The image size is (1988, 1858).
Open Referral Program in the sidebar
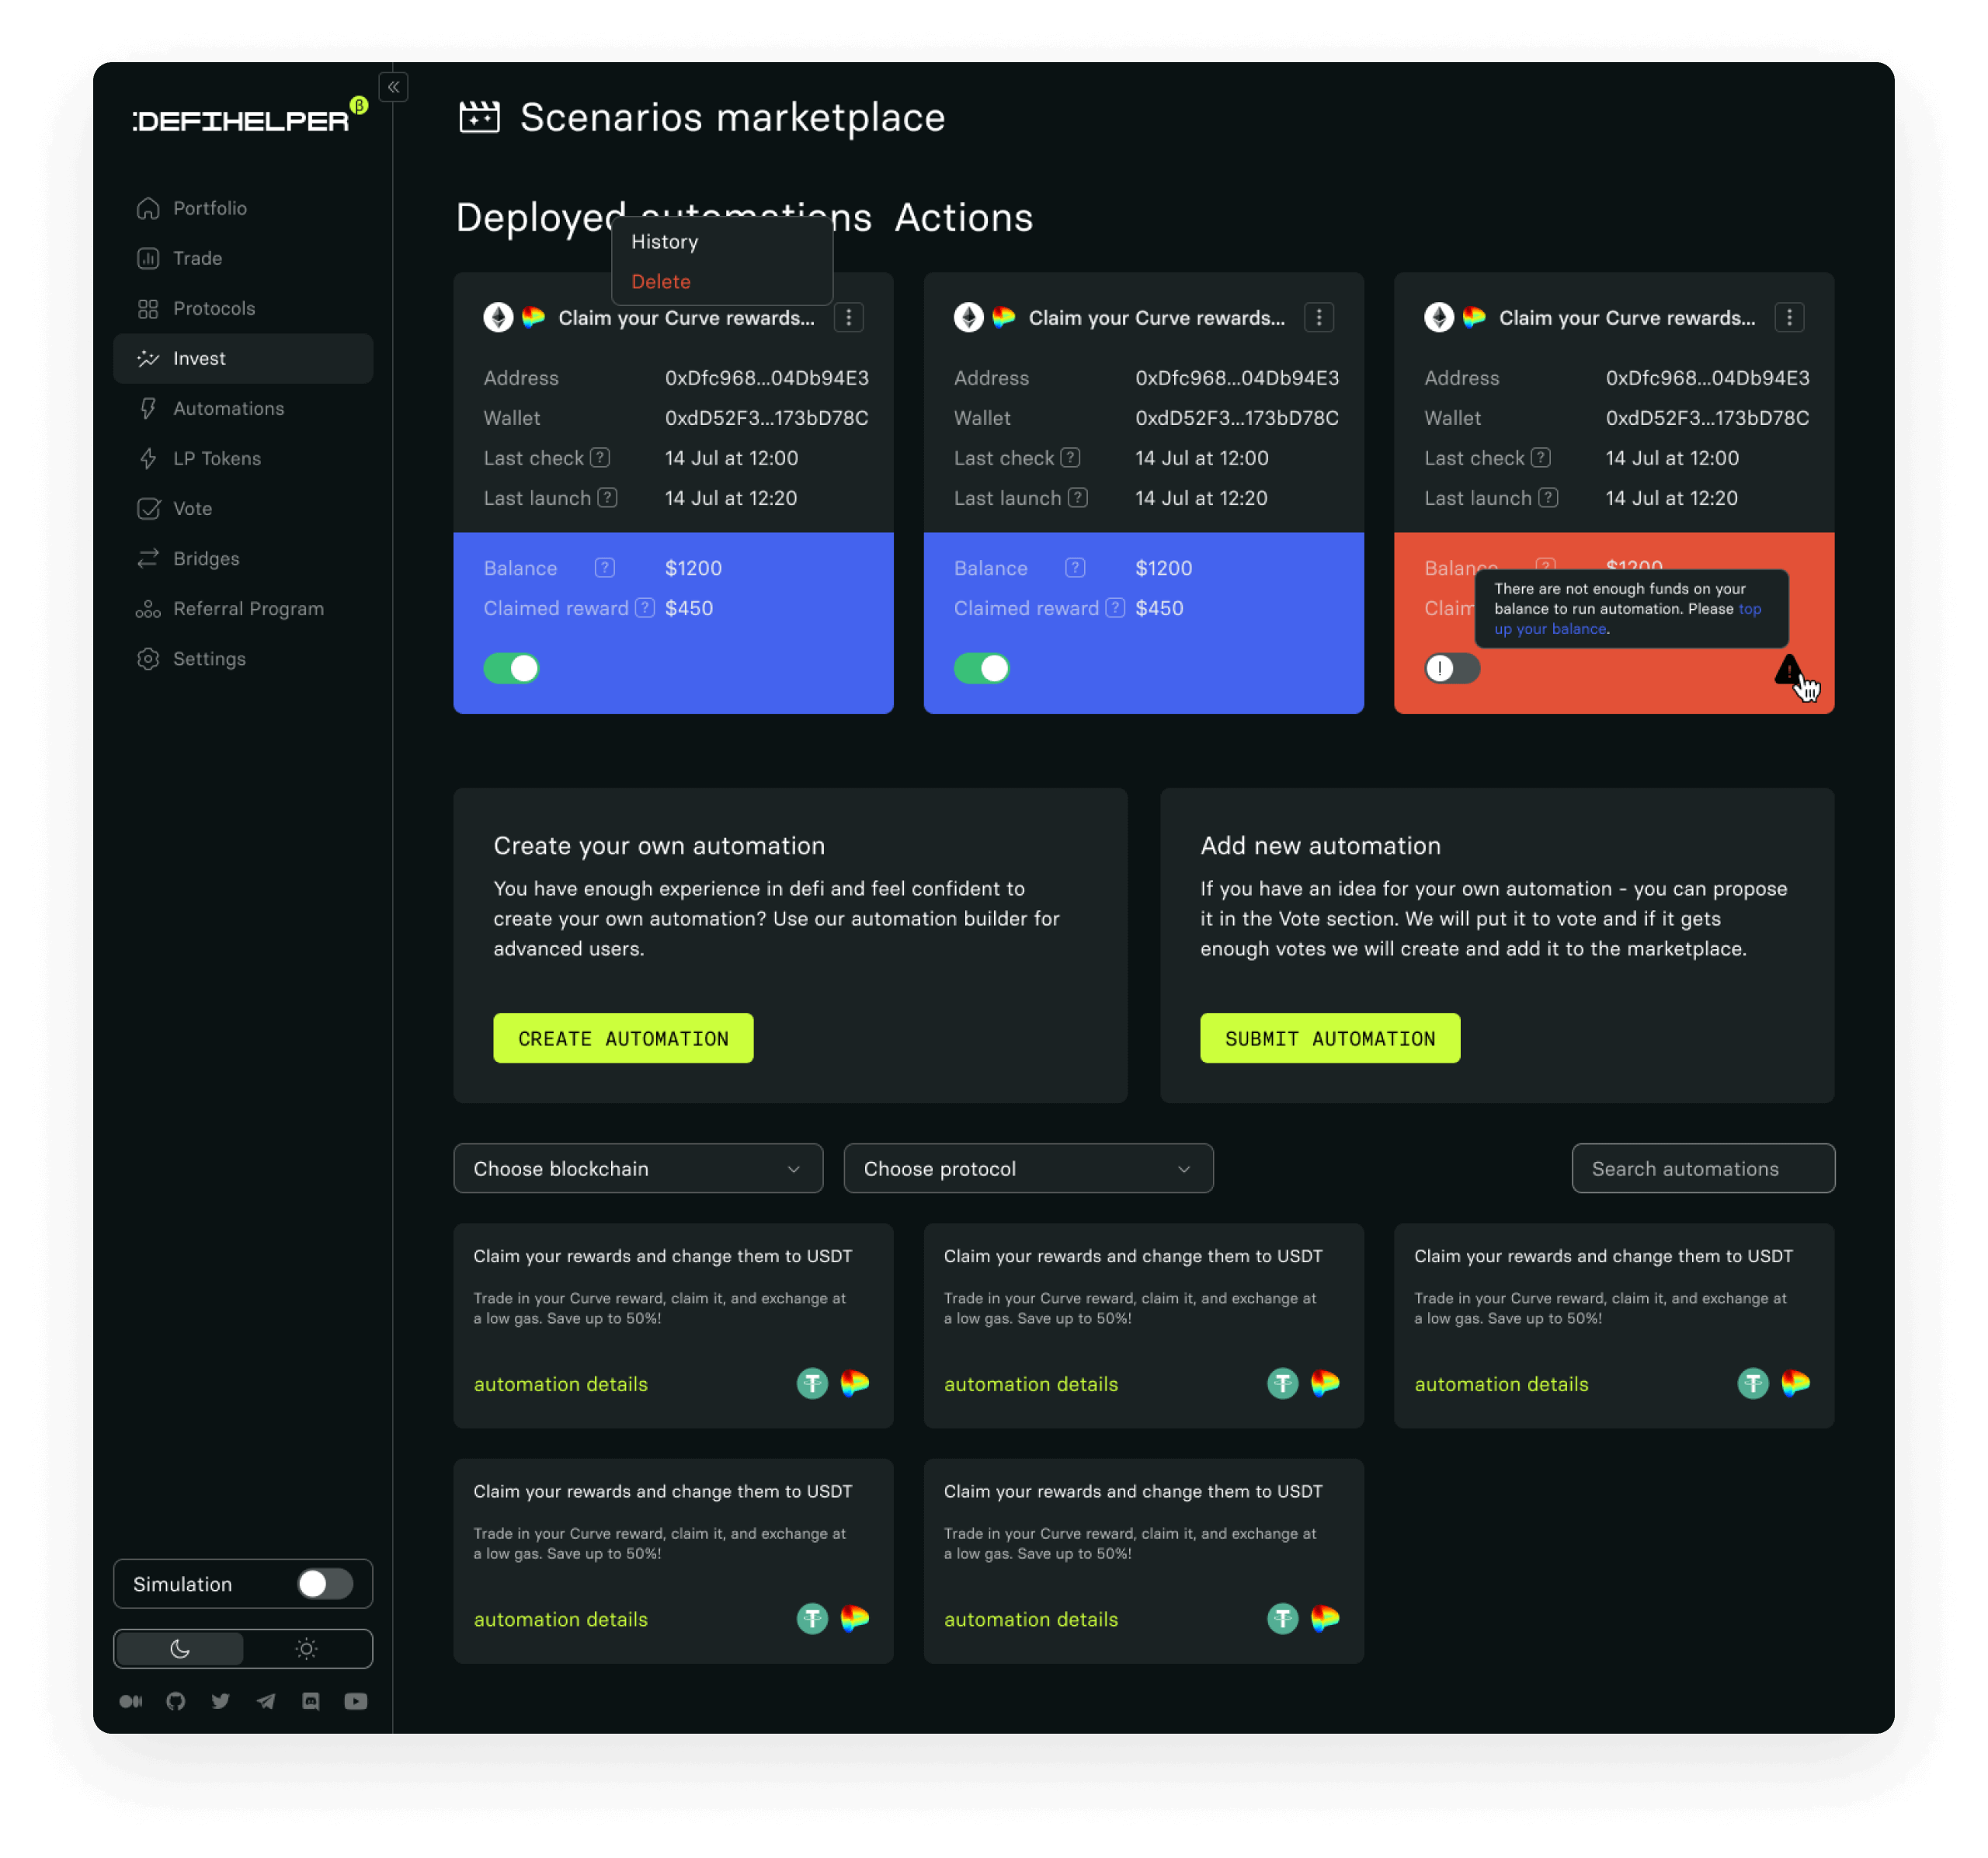click(x=243, y=608)
